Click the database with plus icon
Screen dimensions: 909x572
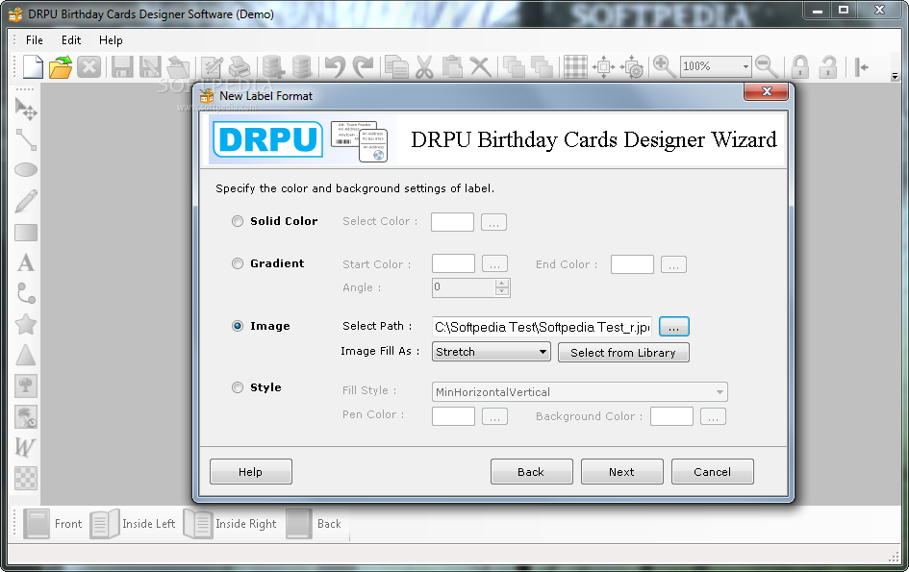[x=273, y=67]
